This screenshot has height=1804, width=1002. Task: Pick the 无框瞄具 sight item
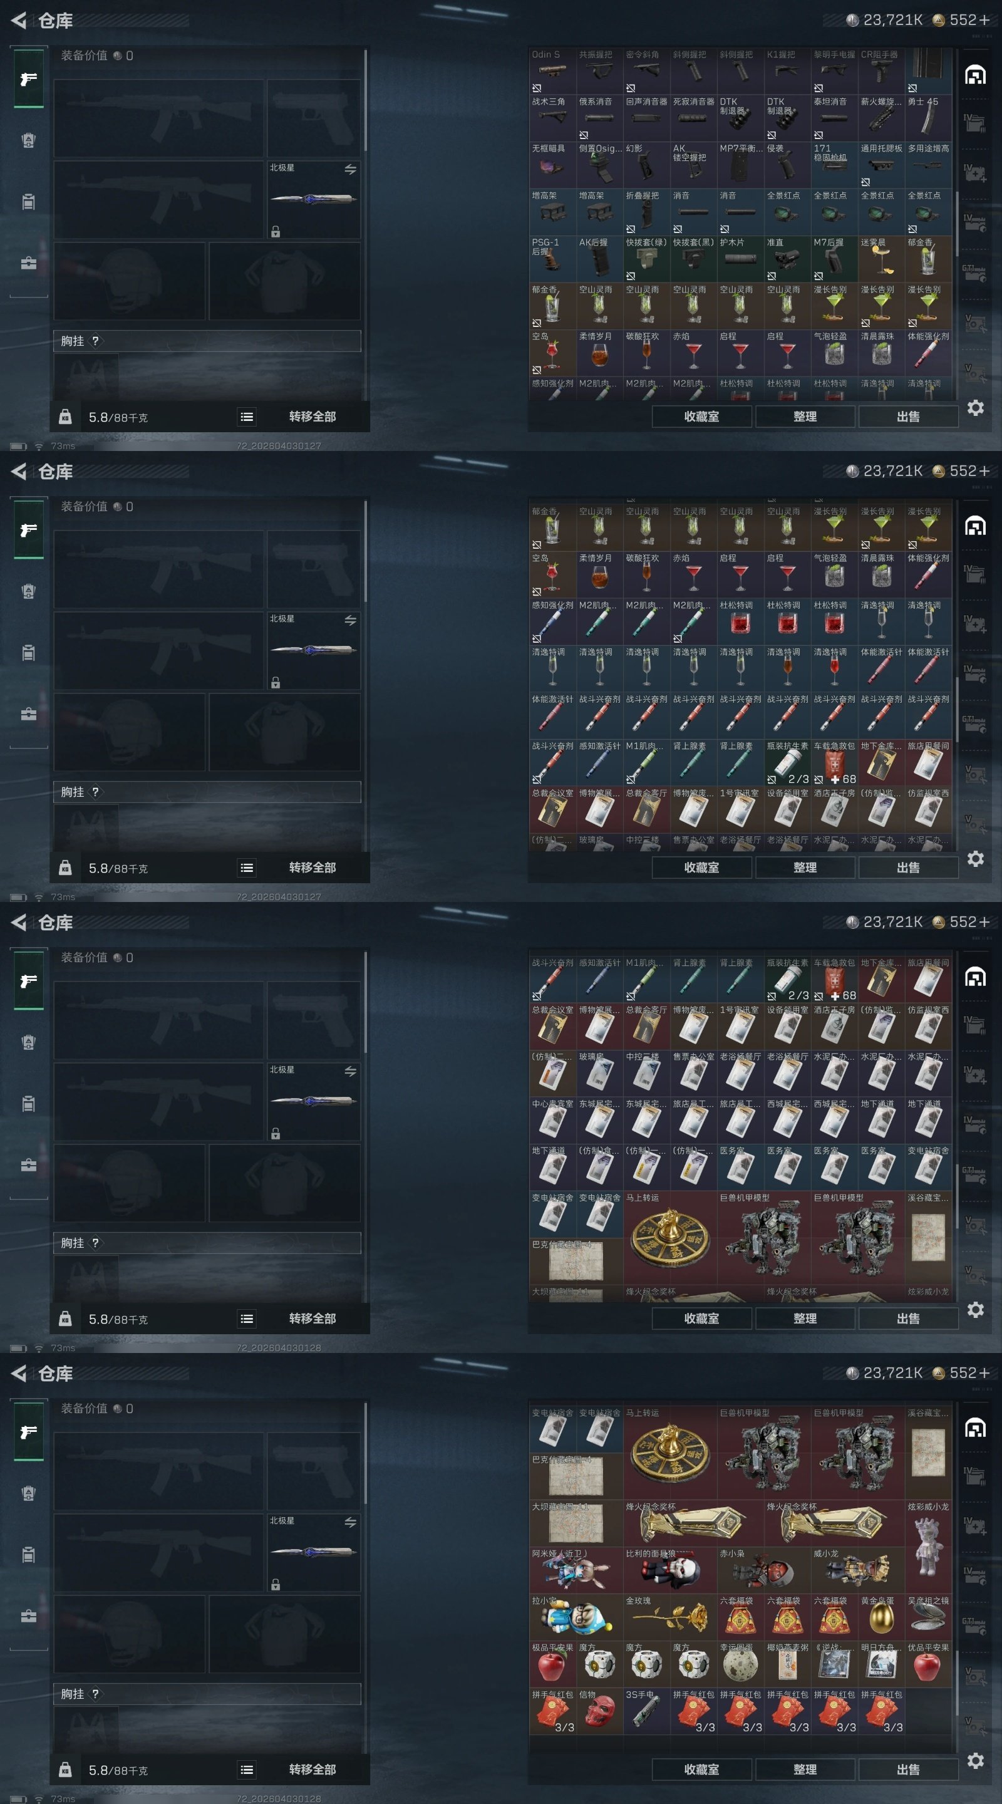point(552,165)
